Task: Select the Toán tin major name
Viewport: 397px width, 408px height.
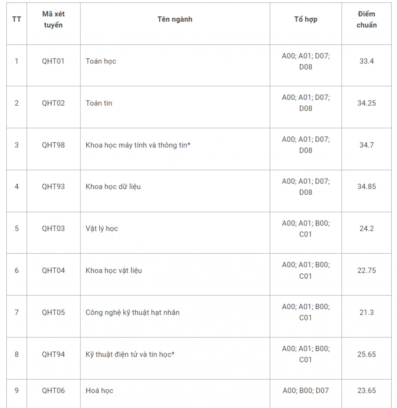Action: [x=99, y=103]
